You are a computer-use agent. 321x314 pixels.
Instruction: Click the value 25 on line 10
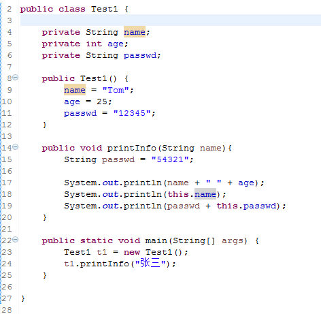(x=102, y=101)
